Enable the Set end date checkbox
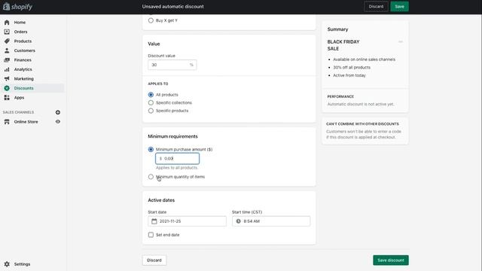The height and width of the screenshot is (271, 482). pyautogui.click(x=151, y=235)
